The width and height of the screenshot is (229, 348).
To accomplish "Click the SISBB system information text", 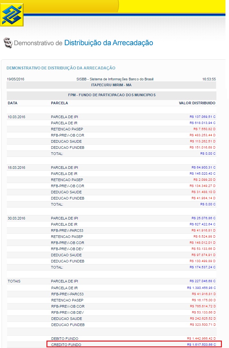I will (115, 79).
